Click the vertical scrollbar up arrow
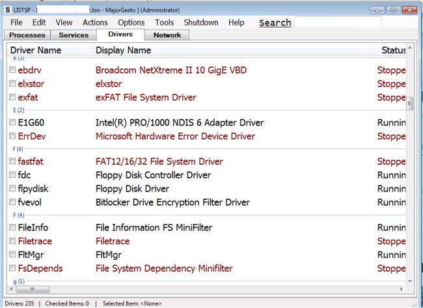 [x=410, y=48]
